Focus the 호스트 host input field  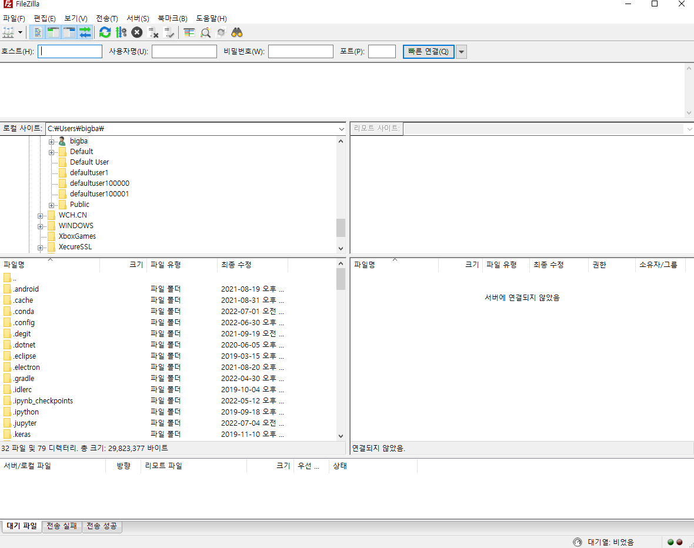coord(70,51)
